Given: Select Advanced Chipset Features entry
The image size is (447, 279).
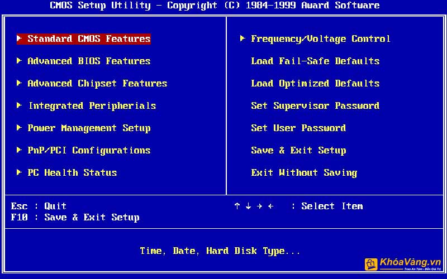Looking at the screenshot, I should click(97, 83).
